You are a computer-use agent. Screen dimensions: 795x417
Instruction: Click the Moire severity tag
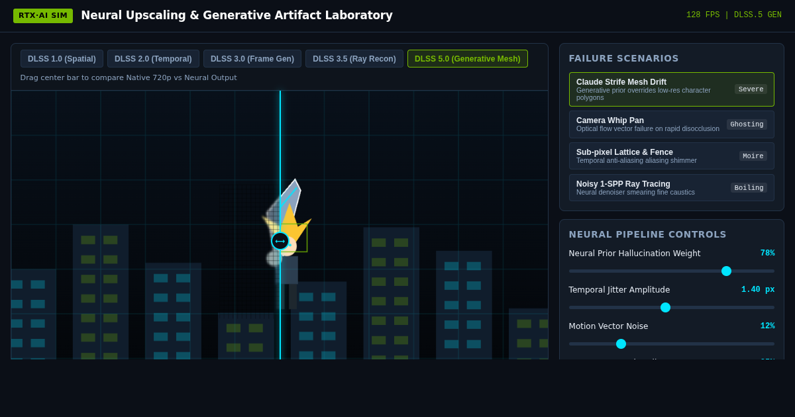753,156
